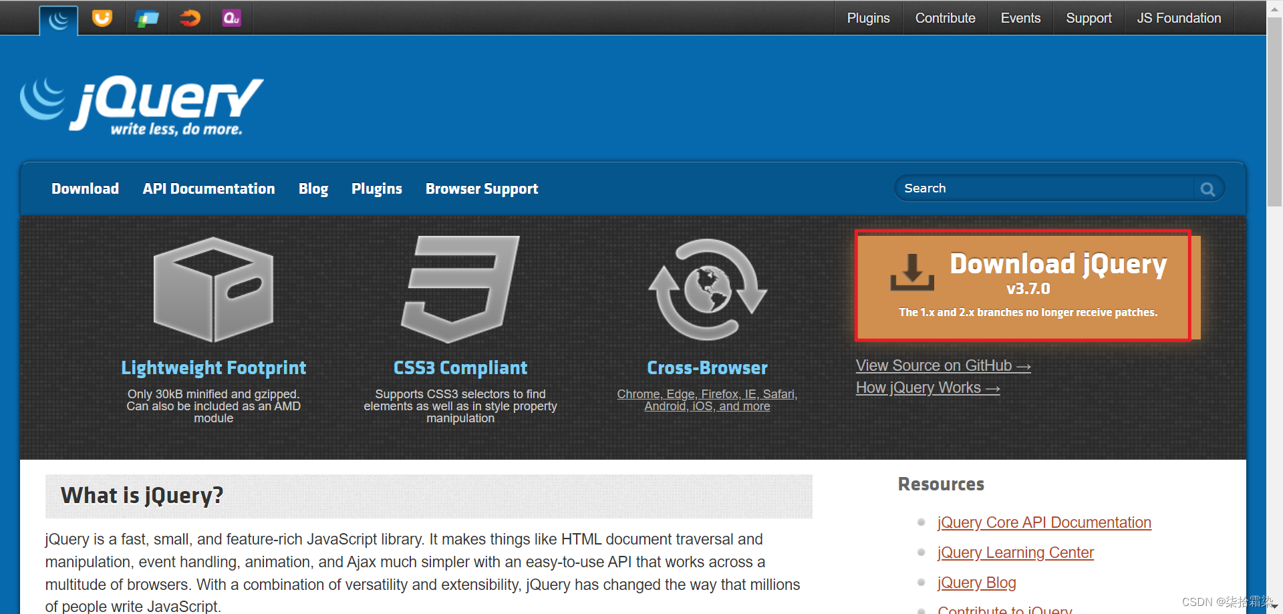Open View Source on GitHub link
The width and height of the screenshot is (1283, 614).
click(944, 365)
